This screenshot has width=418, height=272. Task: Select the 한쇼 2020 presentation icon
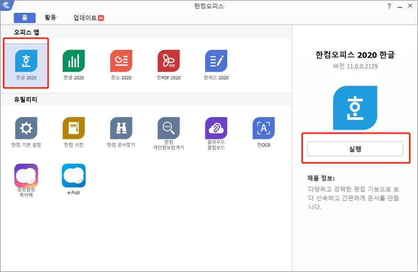121,61
